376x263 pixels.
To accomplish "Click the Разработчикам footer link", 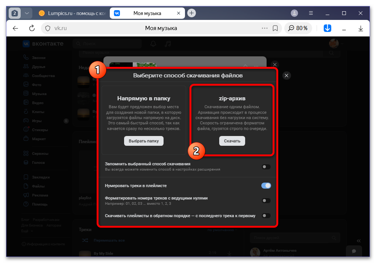I will [x=46, y=220].
